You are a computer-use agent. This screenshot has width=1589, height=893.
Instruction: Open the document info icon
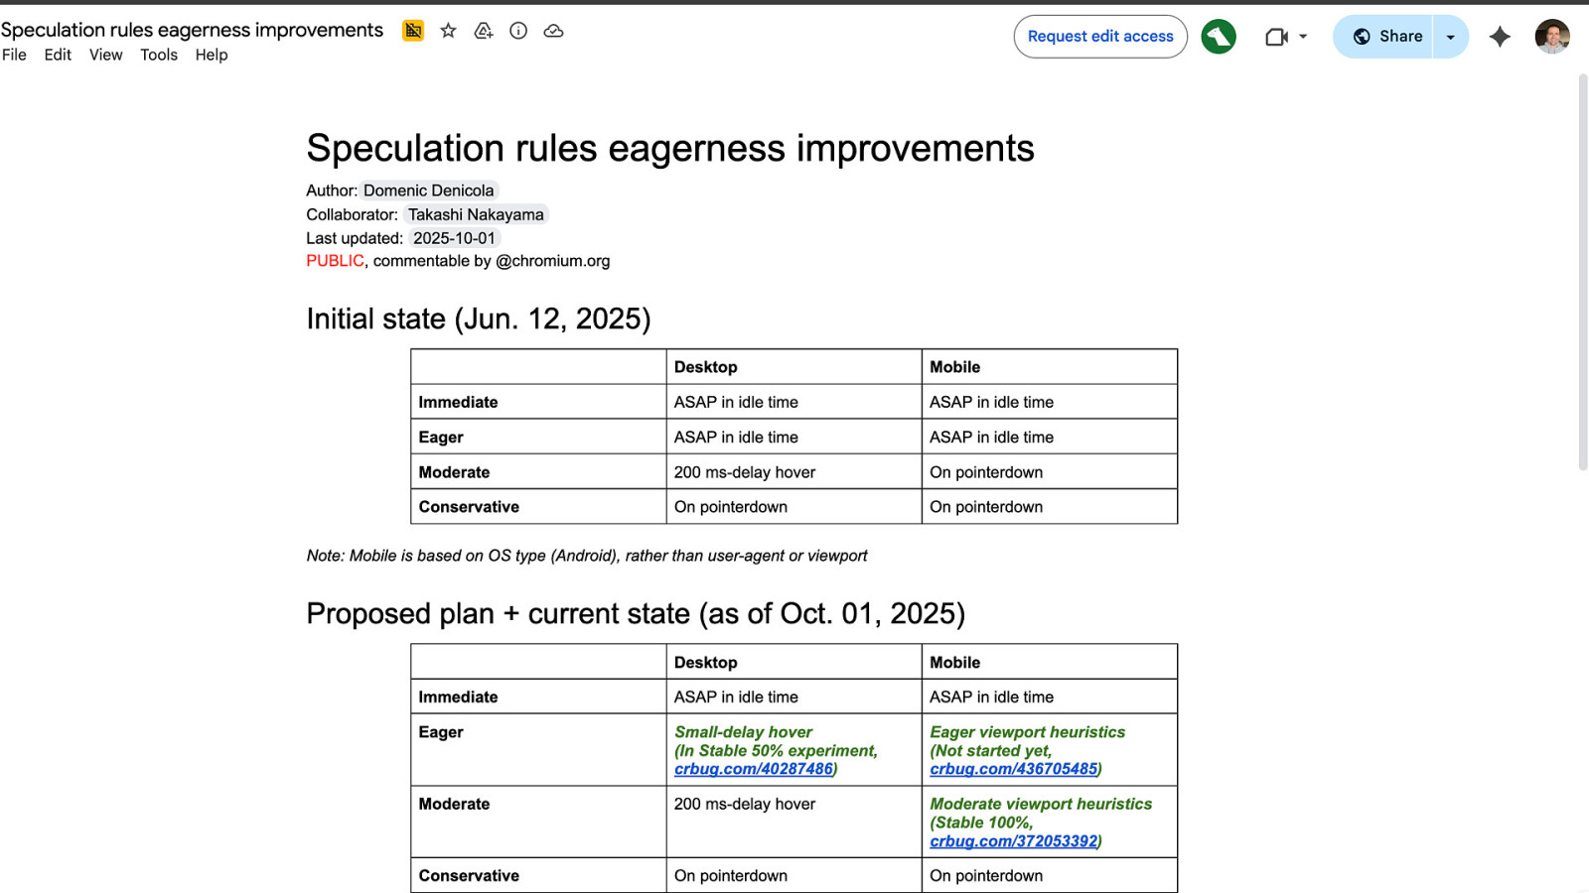518,31
